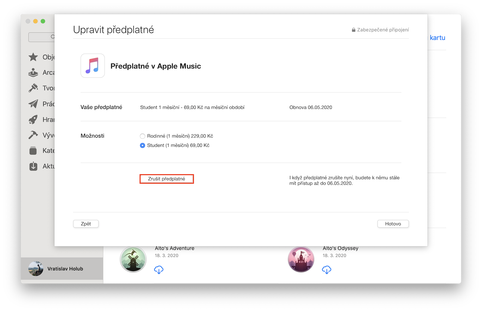The width and height of the screenshot is (482, 311).
Task: Click the secure connection padlock icon
Action: [x=354, y=30]
